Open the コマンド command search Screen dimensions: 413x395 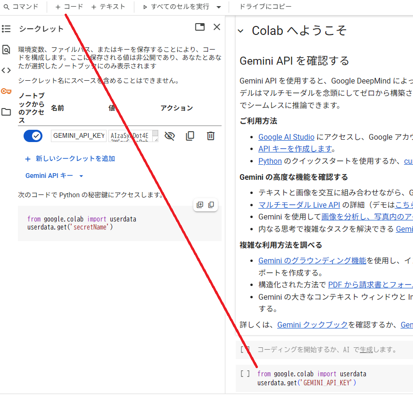[x=21, y=7]
